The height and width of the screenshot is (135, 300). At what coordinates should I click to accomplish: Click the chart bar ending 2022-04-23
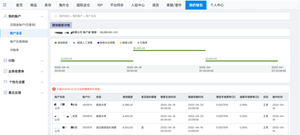242,61
